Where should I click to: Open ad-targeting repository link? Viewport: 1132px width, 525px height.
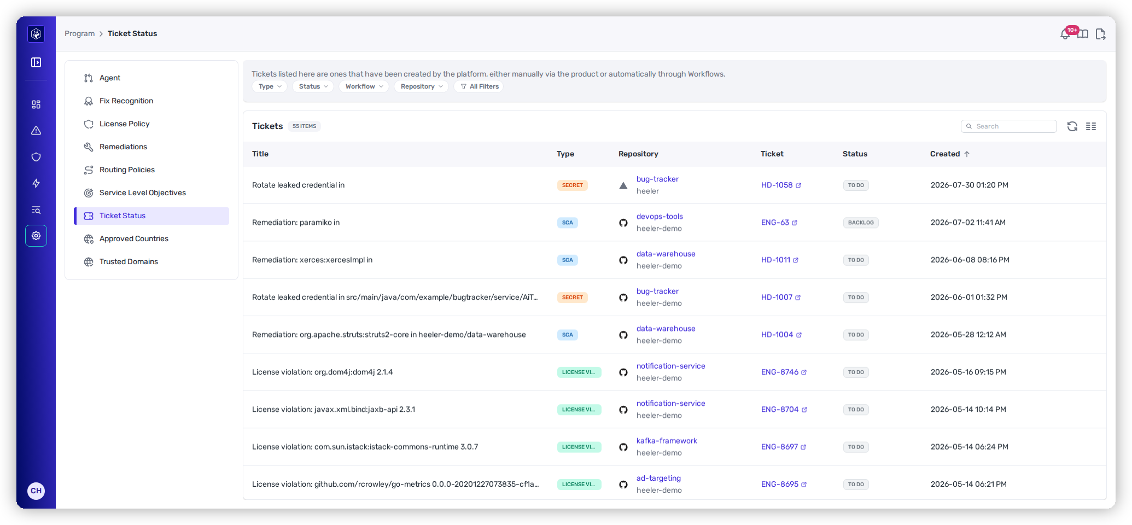click(658, 479)
